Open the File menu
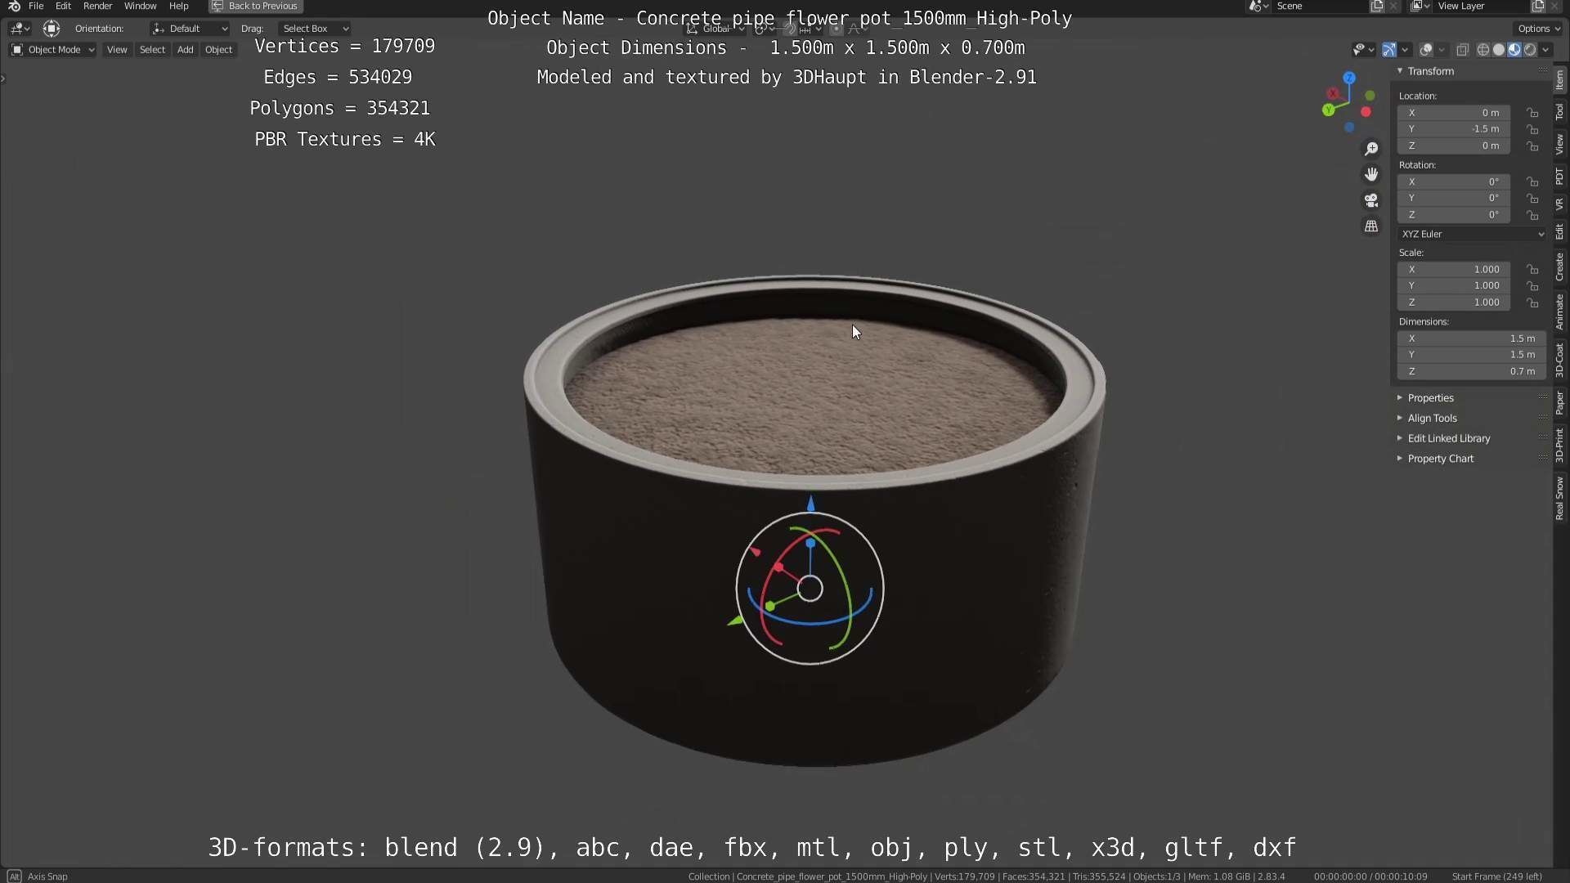This screenshot has height=883, width=1570. point(36,6)
